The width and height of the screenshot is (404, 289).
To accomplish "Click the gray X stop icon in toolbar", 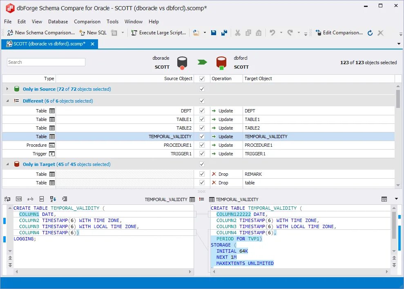I will coord(380,33).
